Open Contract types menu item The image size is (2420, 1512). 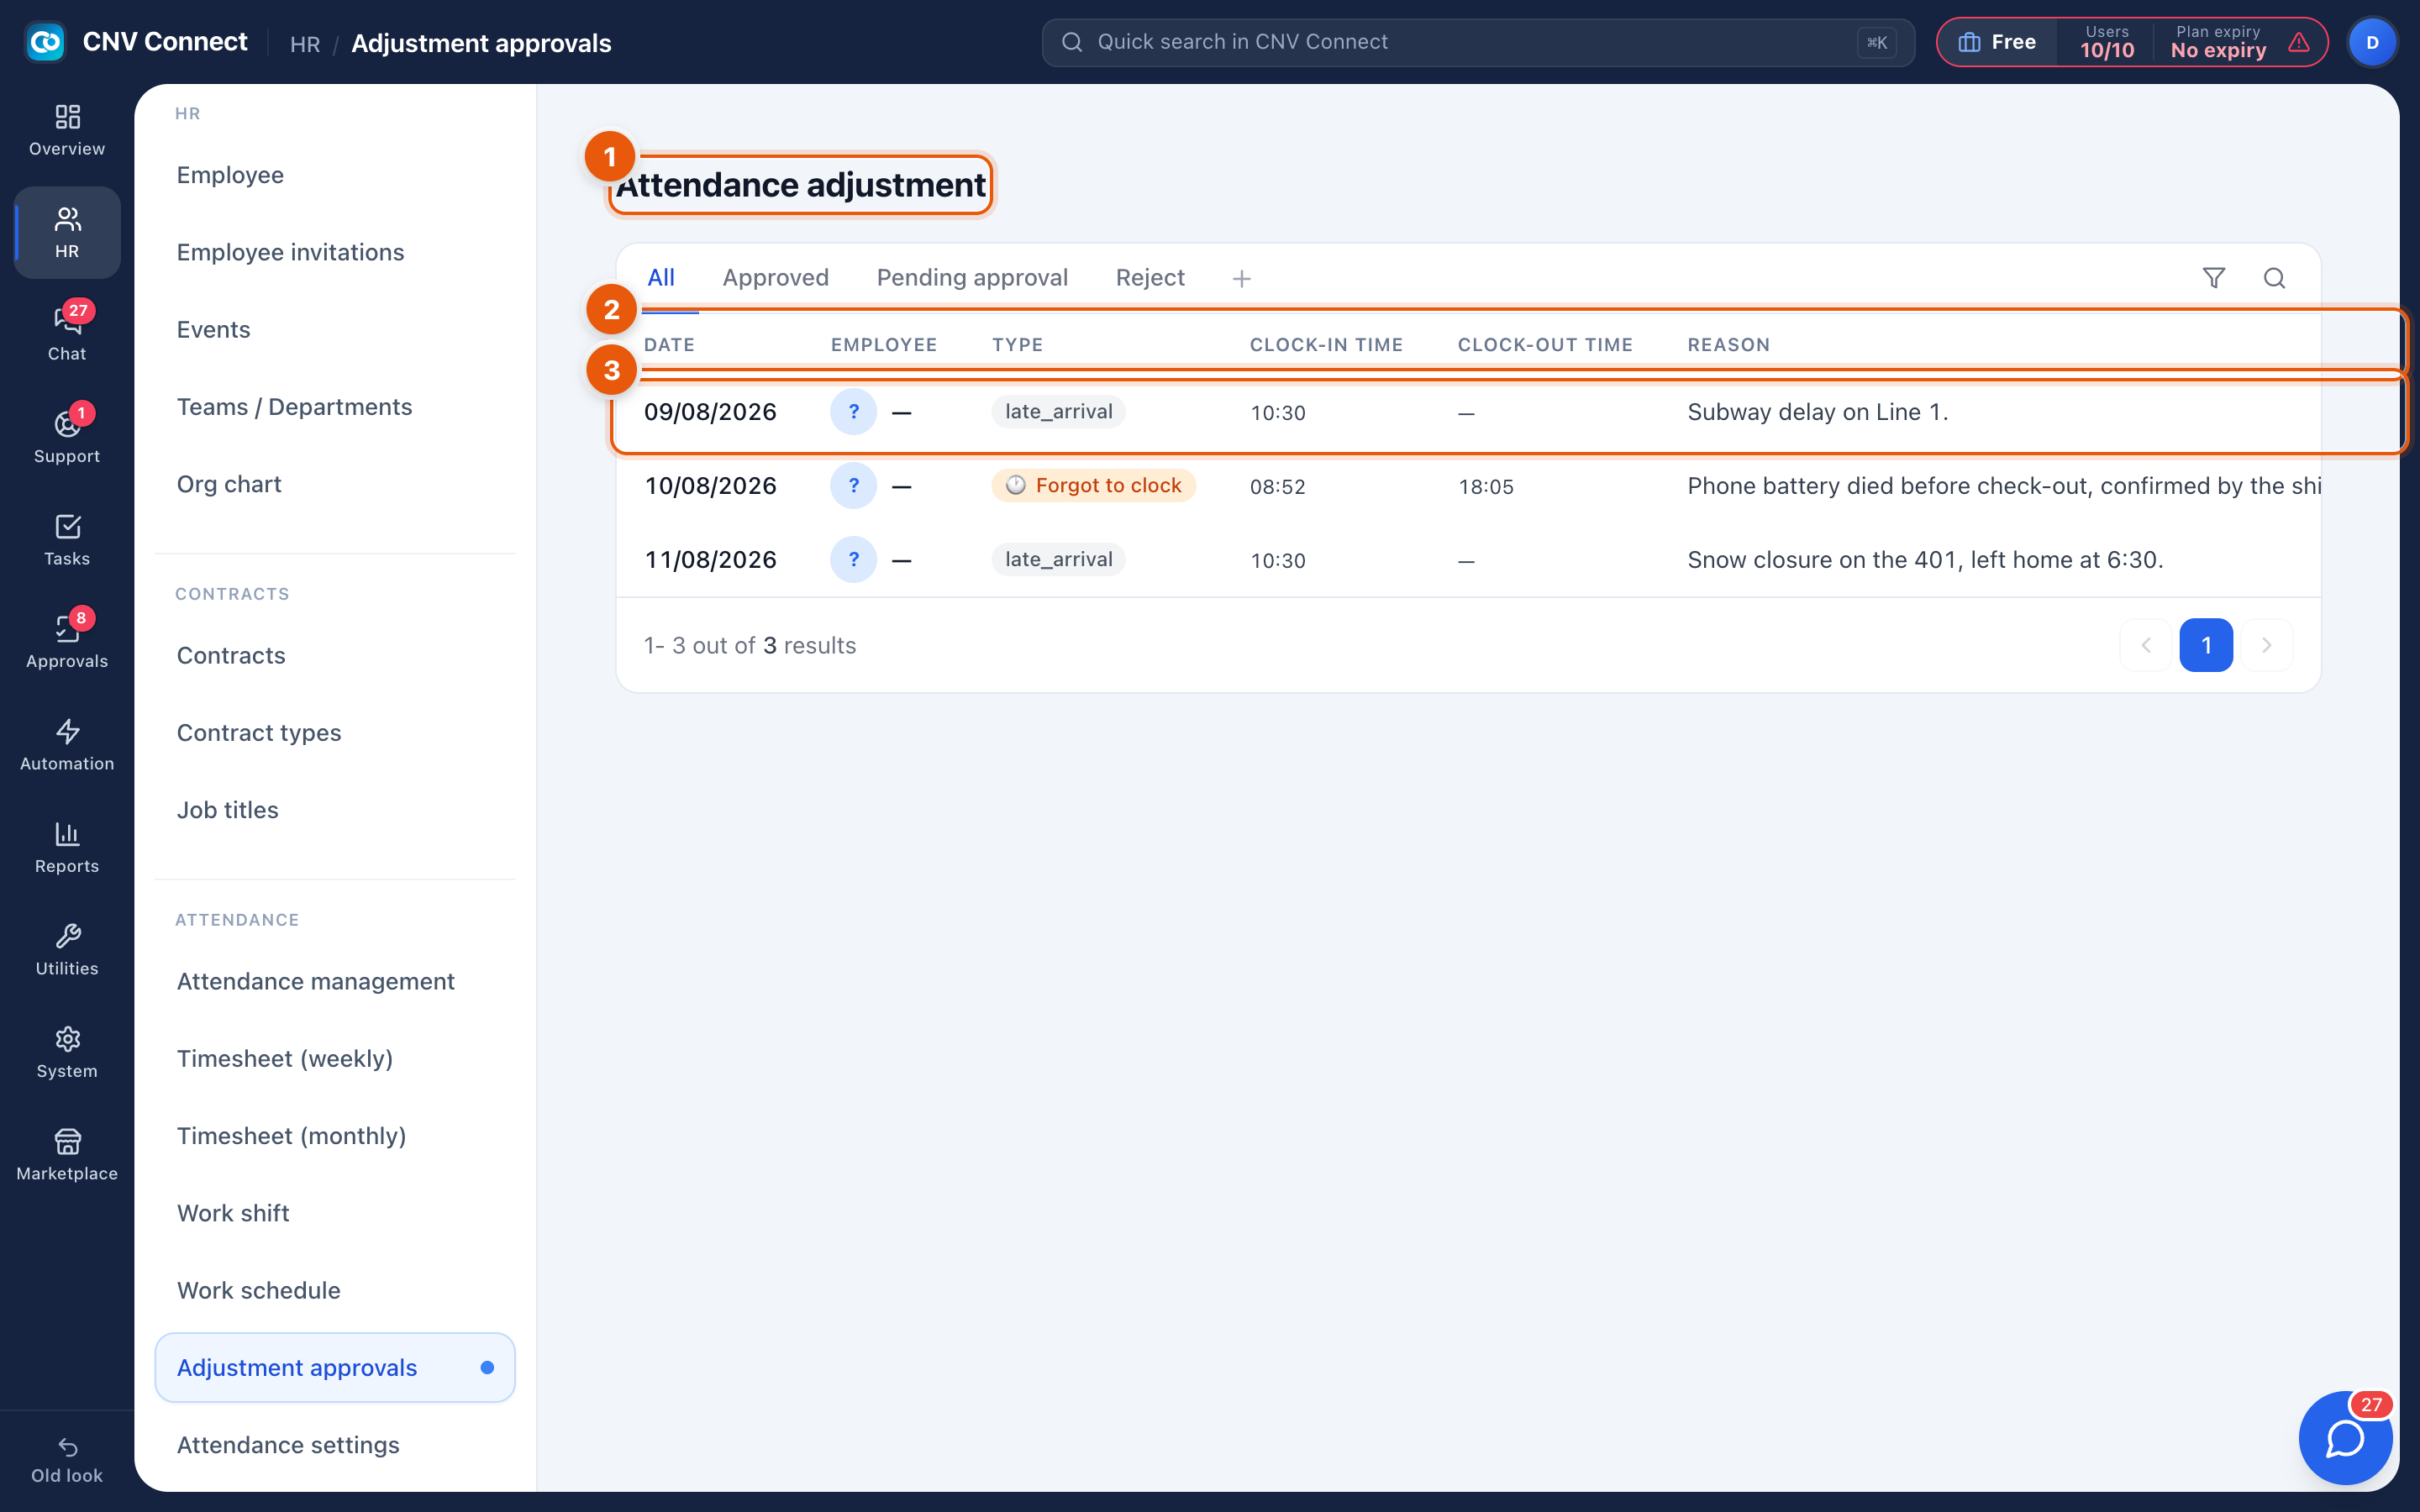335,733
